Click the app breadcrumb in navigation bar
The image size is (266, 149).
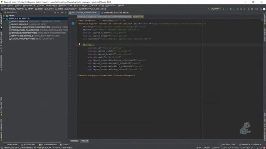click(30, 9)
